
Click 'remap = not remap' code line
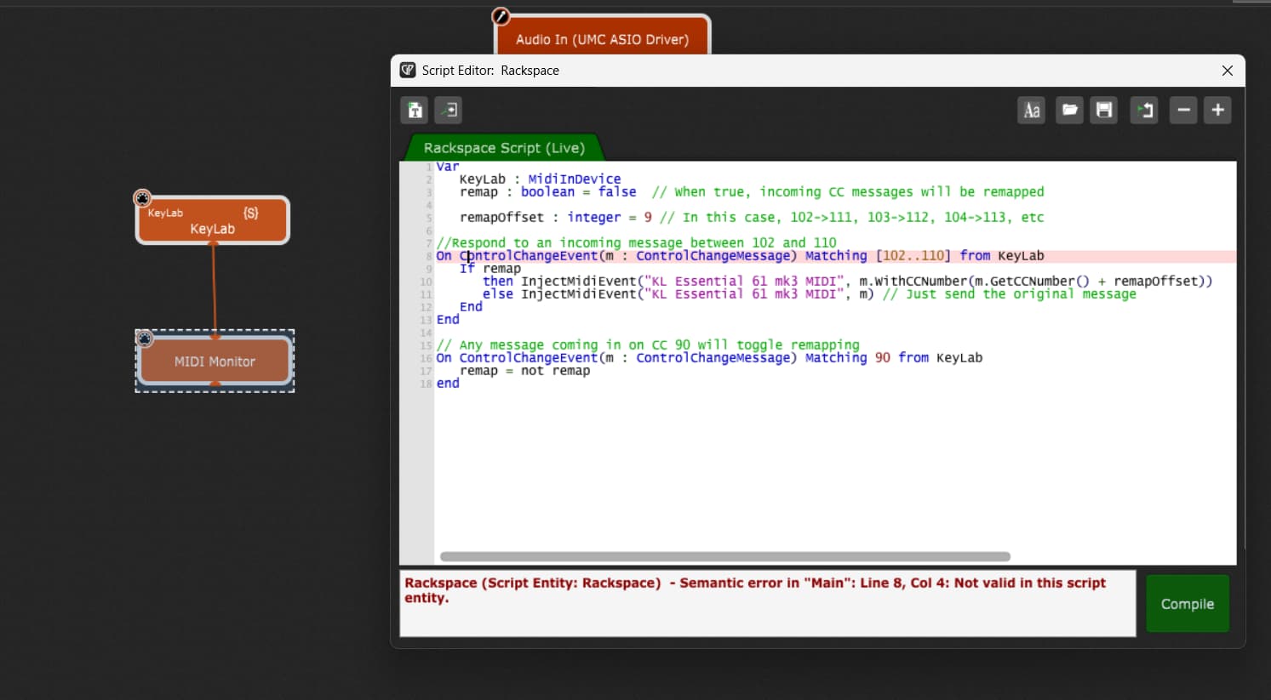524,371
